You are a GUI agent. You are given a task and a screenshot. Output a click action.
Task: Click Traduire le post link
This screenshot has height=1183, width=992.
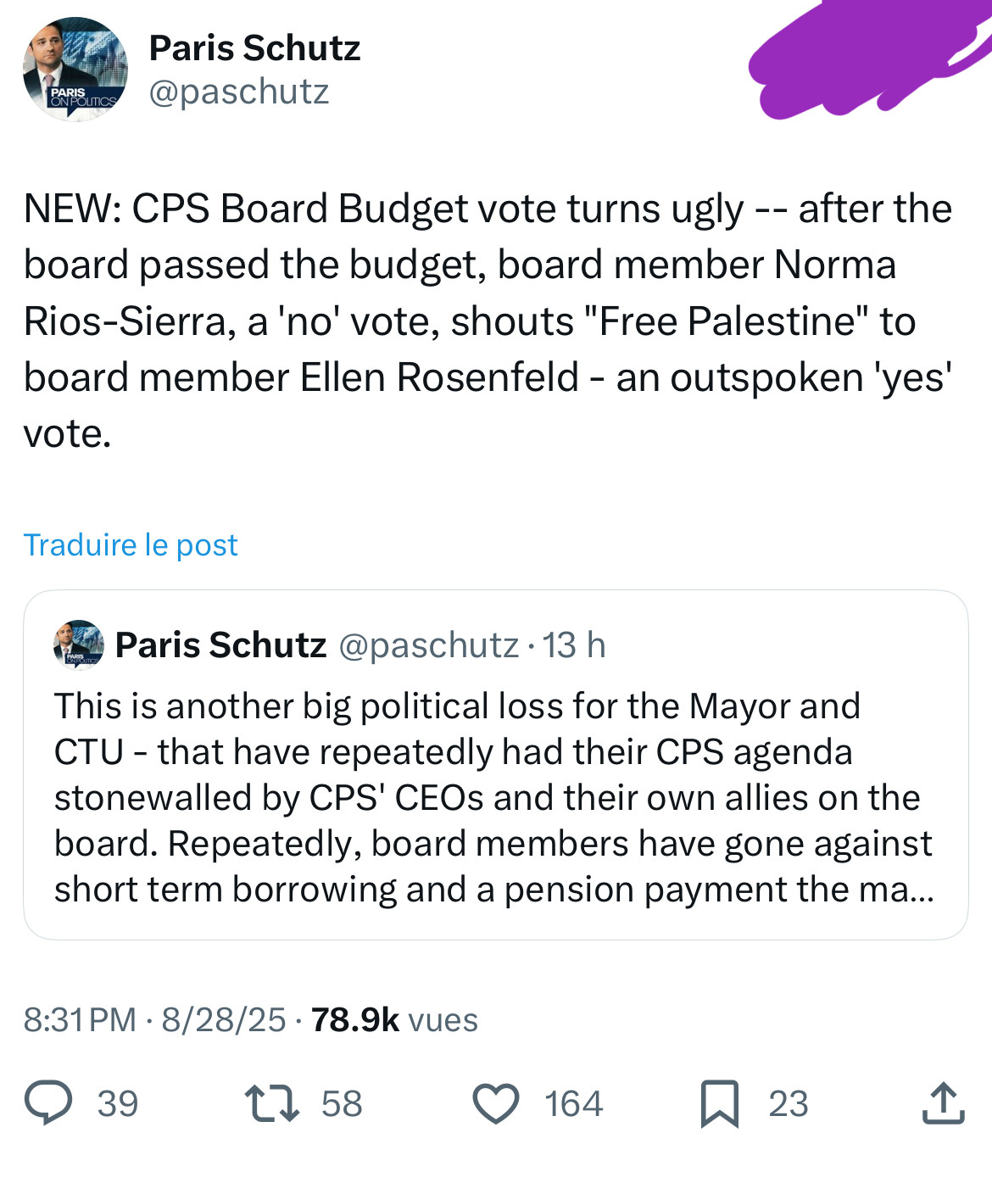(x=131, y=544)
